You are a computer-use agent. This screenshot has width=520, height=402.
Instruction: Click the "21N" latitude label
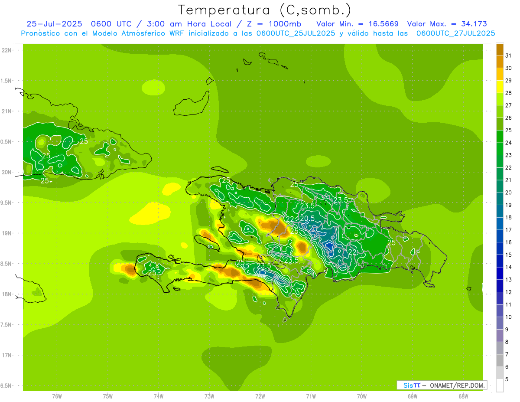(7, 111)
